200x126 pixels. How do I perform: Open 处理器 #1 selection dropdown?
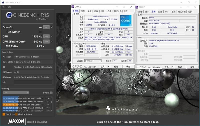tap(93, 61)
